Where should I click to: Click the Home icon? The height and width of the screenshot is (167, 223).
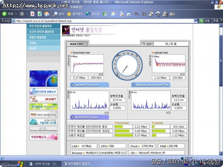coord(47,14)
